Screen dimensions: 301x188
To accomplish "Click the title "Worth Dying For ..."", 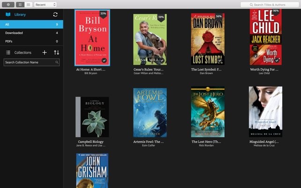I will 264,69.
